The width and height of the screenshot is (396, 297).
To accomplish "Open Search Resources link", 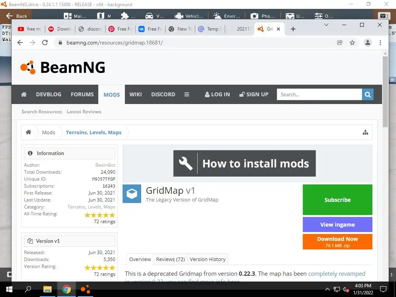I will (42, 112).
